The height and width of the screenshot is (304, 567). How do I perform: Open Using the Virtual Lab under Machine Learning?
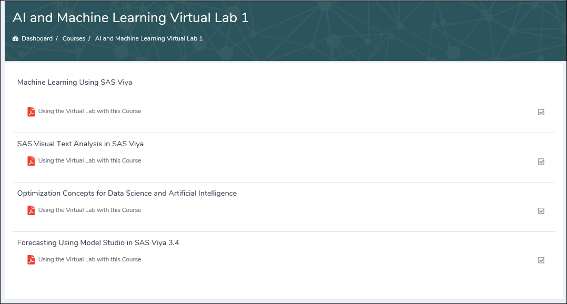(x=89, y=111)
